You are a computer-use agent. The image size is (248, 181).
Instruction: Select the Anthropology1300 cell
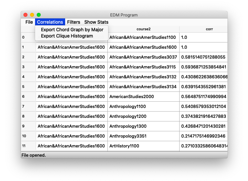point(128,126)
